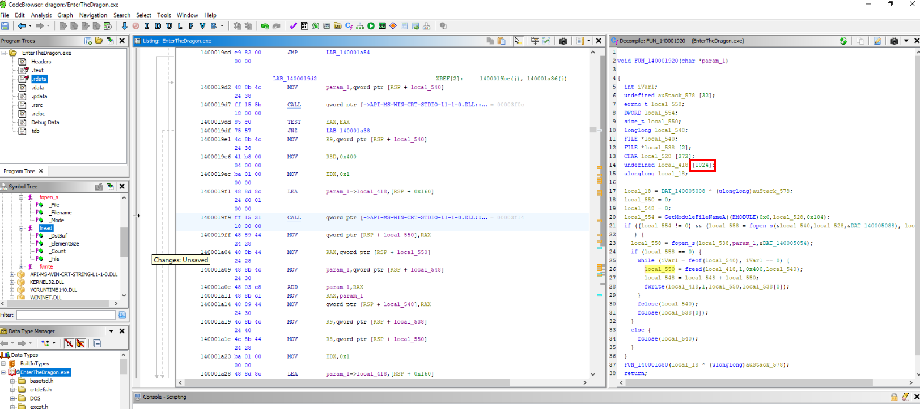Click the orange diamond toolbar icon
This screenshot has width=920, height=409.
click(393, 26)
